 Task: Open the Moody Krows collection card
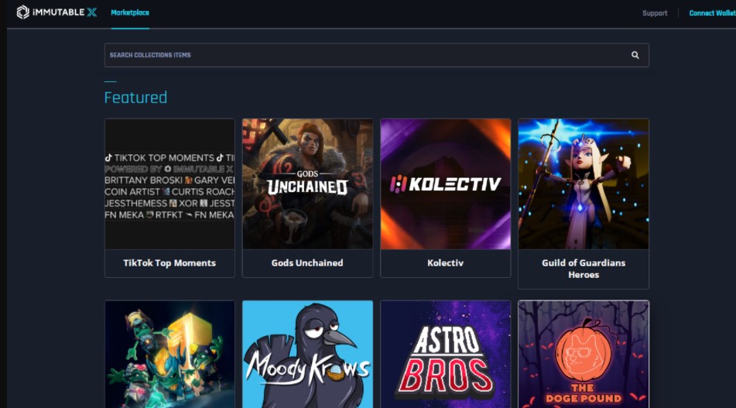coord(307,355)
